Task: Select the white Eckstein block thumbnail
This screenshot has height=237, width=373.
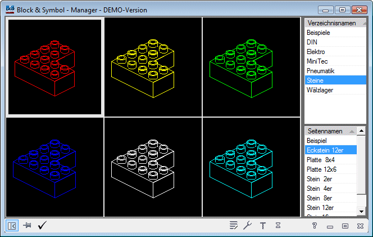Action: (153, 167)
